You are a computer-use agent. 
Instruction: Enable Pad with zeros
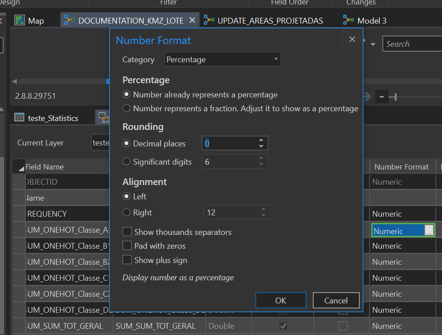127,246
